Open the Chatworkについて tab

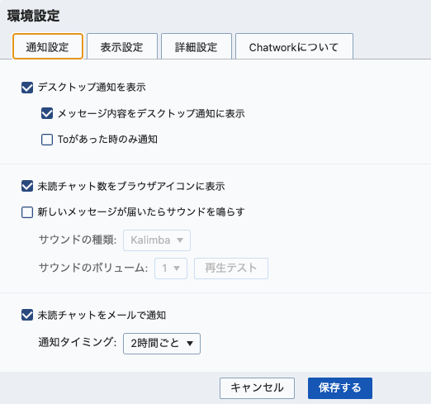click(294, 46)
